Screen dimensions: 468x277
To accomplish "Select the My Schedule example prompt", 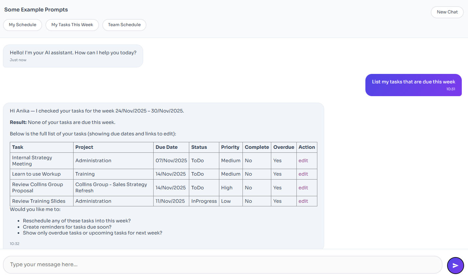I will coord(23,25).
